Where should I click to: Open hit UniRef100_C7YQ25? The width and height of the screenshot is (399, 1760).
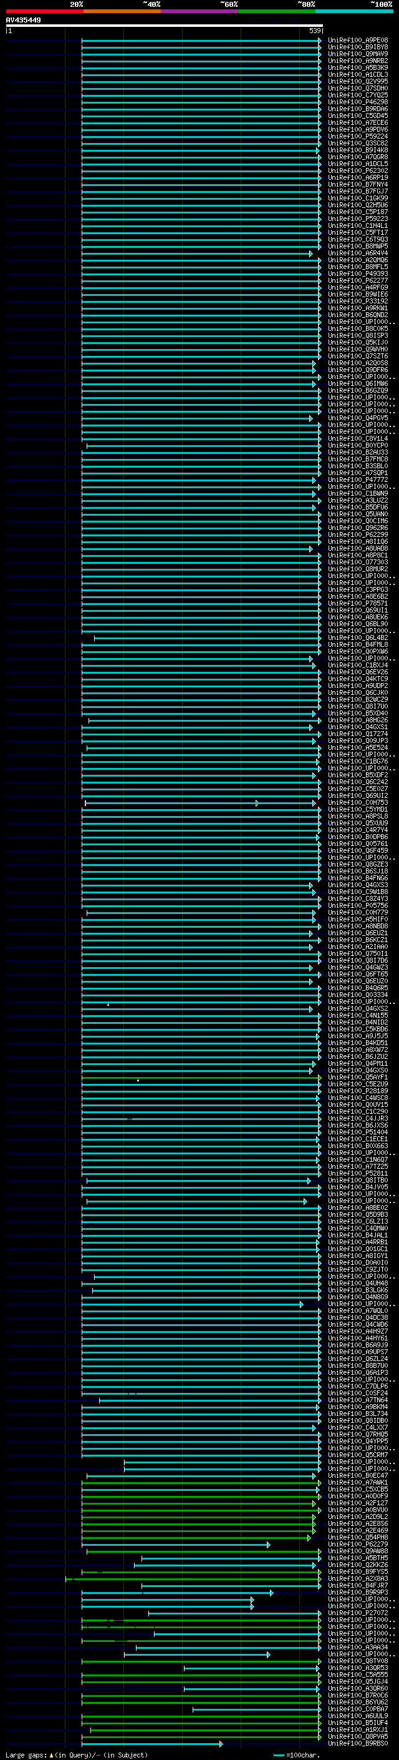click(357, 95)
